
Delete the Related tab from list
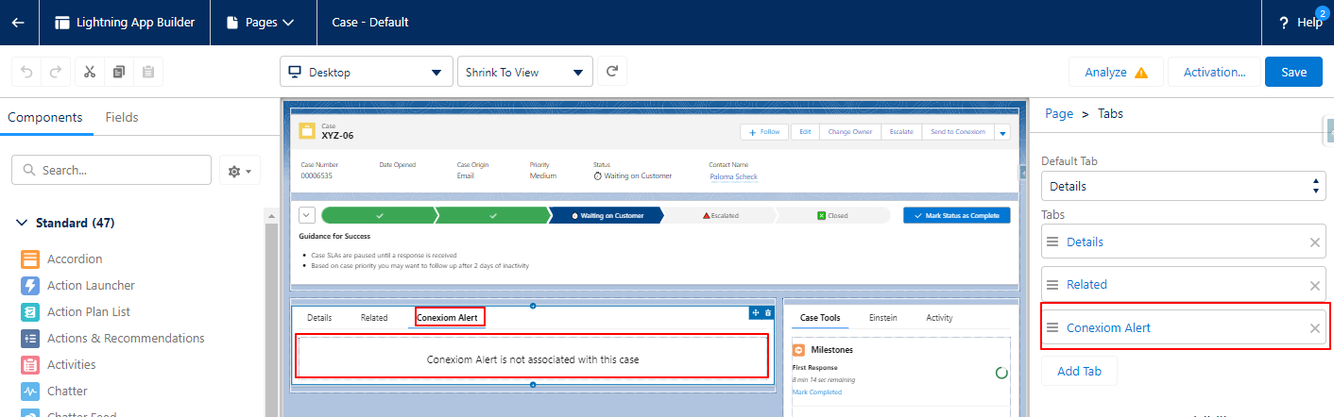coord(1314,286)
